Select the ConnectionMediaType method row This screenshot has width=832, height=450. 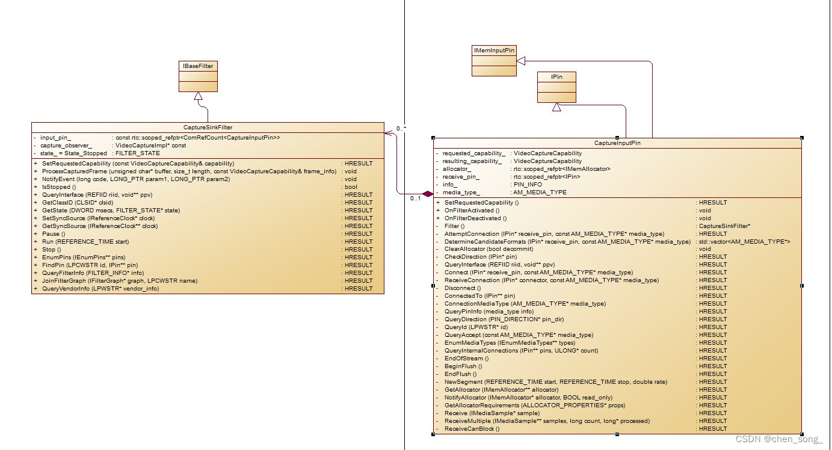pyautogui.click(x=617, y=304)
